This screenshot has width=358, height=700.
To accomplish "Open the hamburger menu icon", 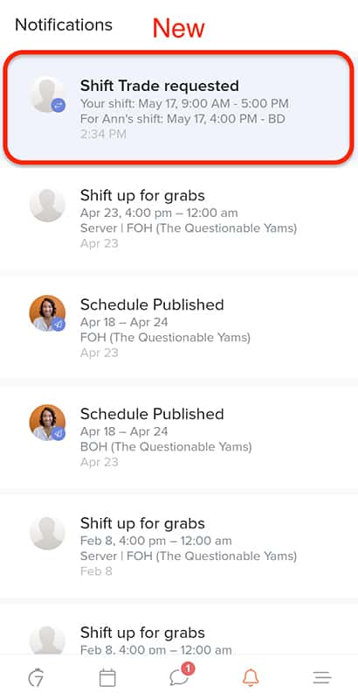I will [x=322, y=677].
